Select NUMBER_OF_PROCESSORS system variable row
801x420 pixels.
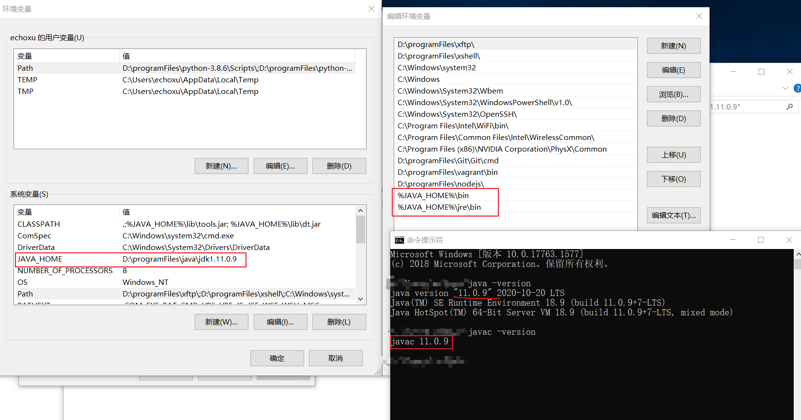pyautogui.click(x=185, y=271)
